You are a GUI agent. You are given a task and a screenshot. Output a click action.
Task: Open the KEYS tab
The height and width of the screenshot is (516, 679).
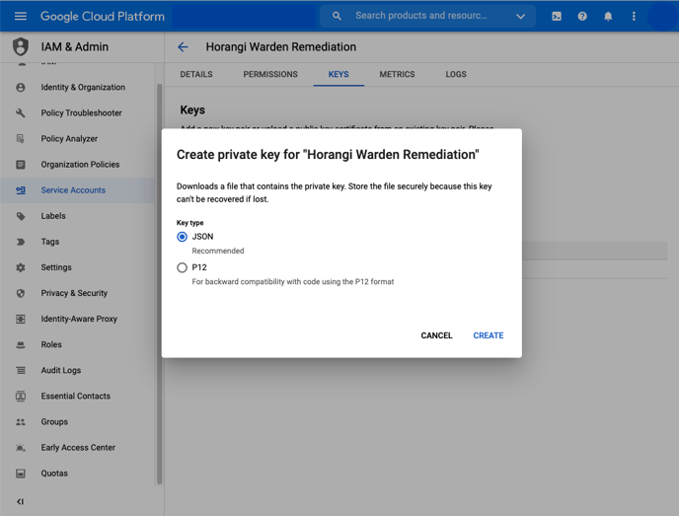[339, 74]
